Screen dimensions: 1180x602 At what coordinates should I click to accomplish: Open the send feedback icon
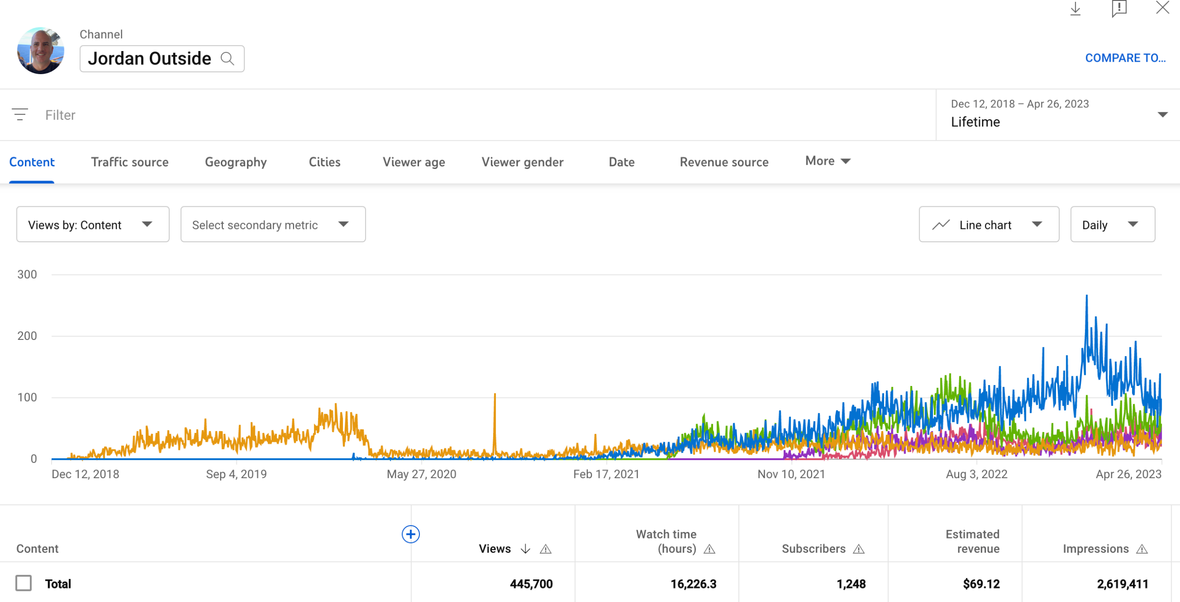[1119, 9]
